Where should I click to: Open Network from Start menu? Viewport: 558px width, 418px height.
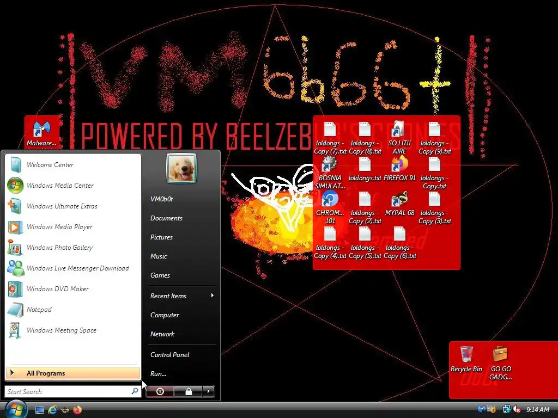(181, 334)
